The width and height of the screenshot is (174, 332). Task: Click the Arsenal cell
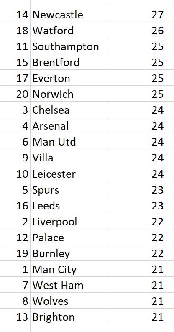tap(70, 125)
